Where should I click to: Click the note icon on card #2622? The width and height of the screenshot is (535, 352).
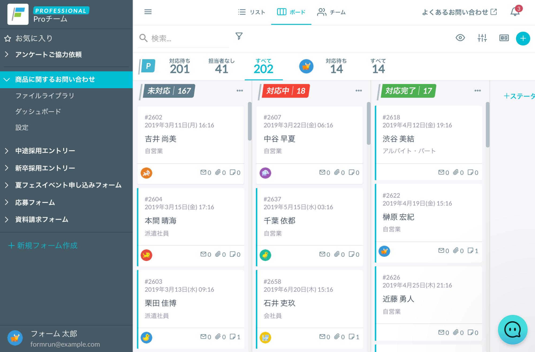point(470,250)
